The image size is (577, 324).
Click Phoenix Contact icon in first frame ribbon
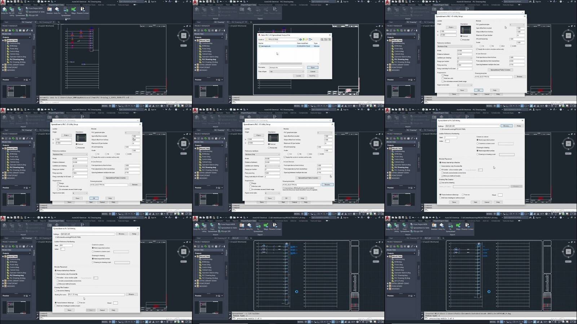(83, 10)
